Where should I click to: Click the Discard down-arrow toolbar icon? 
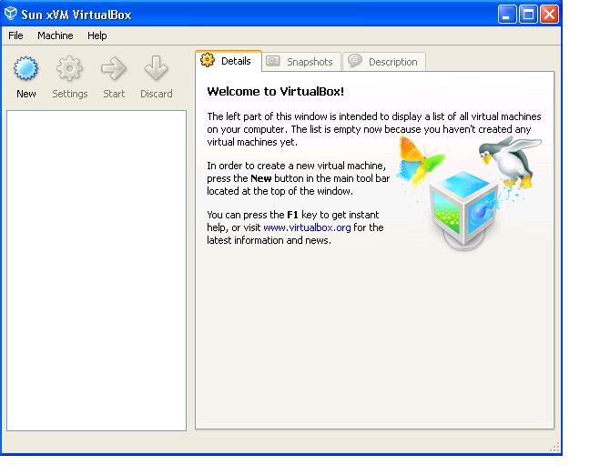(x=156, y=68)
